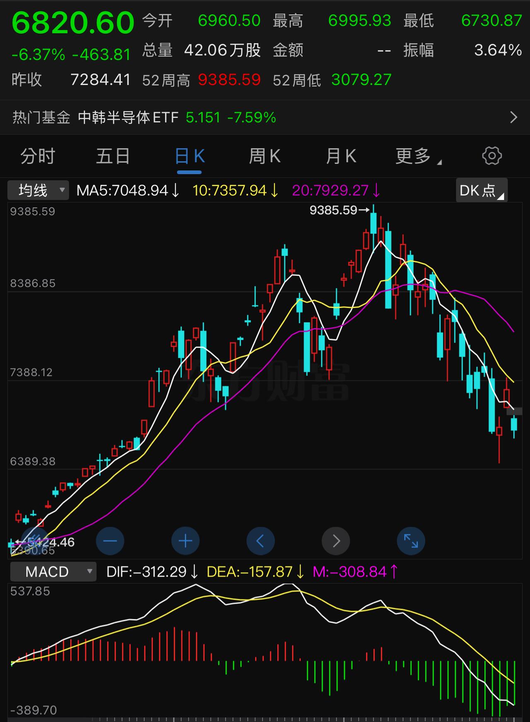
Task: Tap the drawing tool circle icon
Action: [x=35, y=541]
